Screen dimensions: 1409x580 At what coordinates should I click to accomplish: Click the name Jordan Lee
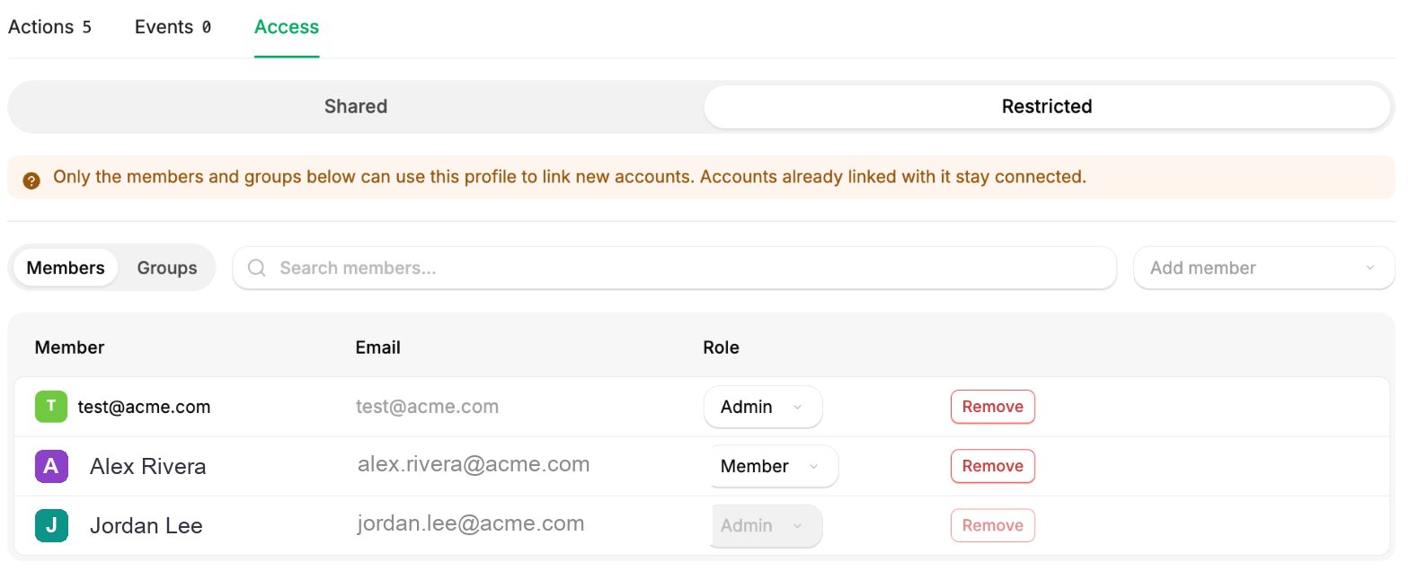point(146,526)
